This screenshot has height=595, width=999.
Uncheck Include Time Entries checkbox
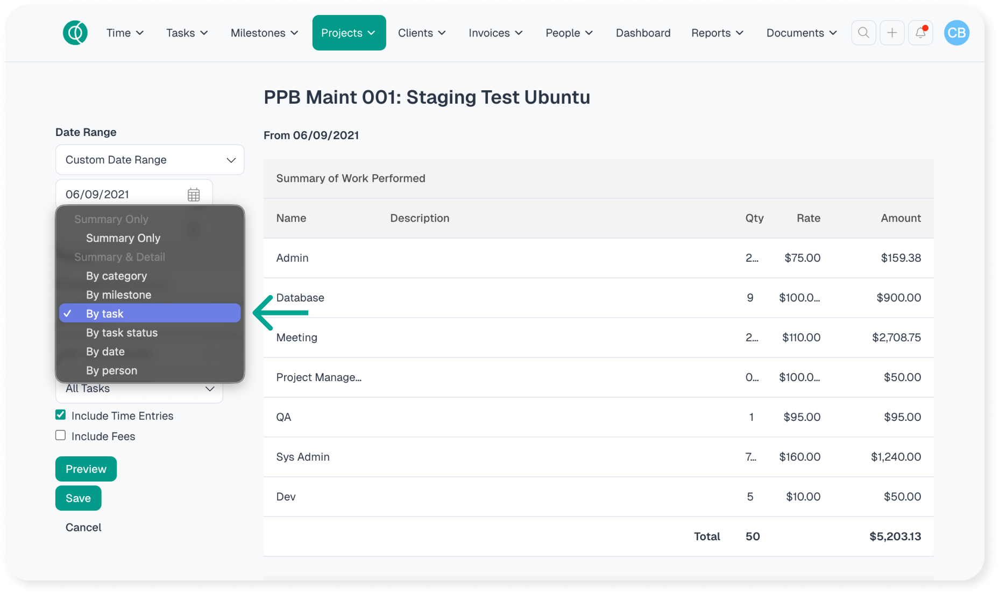pyautogui.click(x=61, y=415)
